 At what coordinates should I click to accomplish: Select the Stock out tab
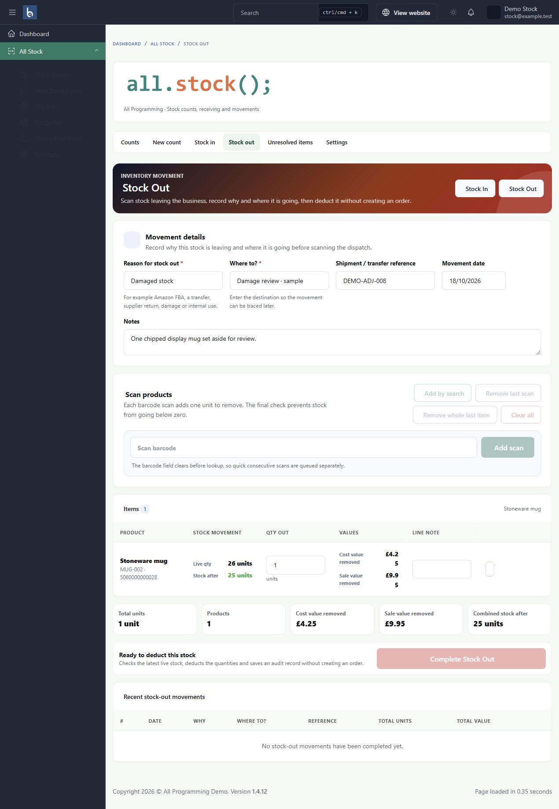point(241,143)
